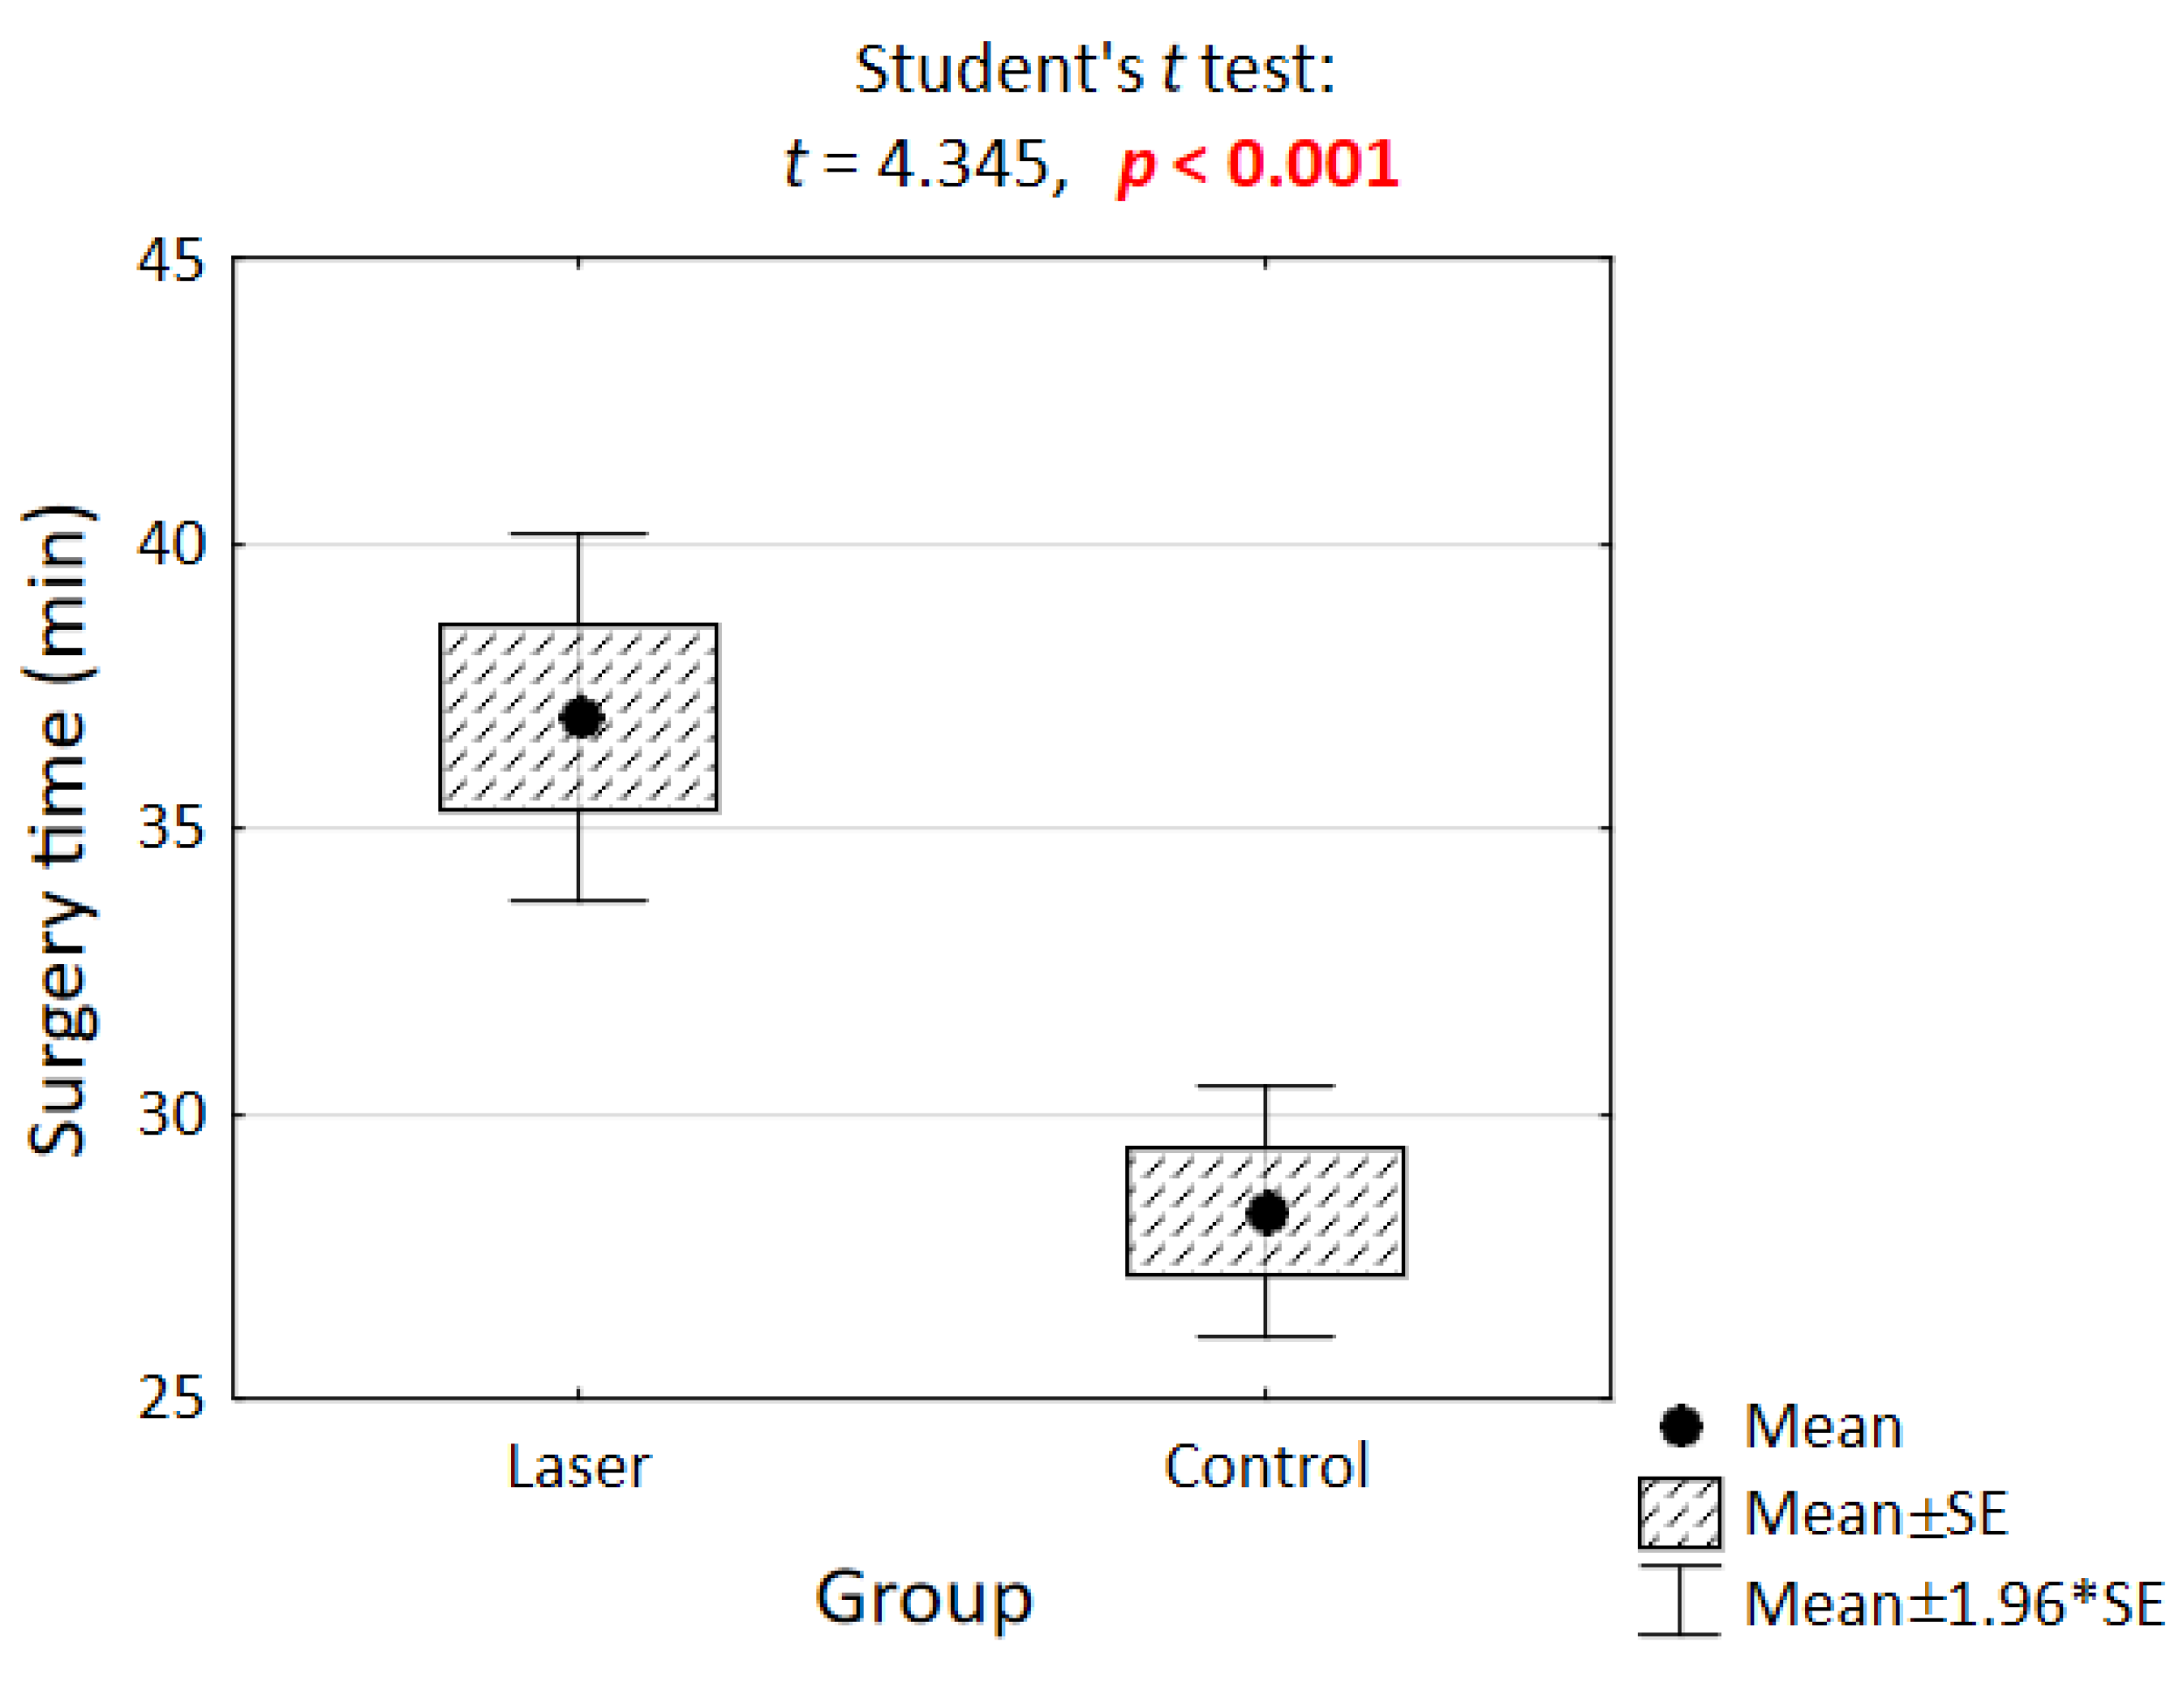Click the Laser upper whisker cap

click(x=578, y=534)
